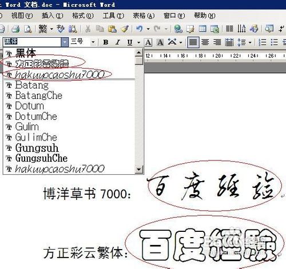Select the Format Painter brush
The height and width of the screenshot is (269, 286).
click(x=125, y=29)
